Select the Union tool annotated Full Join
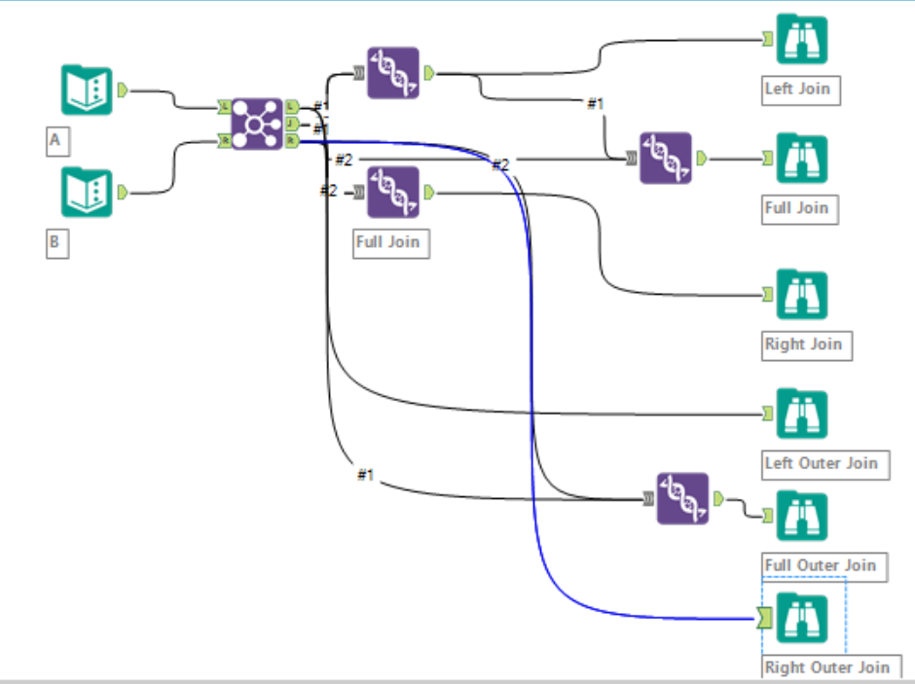 pyautogui.click(x=392, y=191)
